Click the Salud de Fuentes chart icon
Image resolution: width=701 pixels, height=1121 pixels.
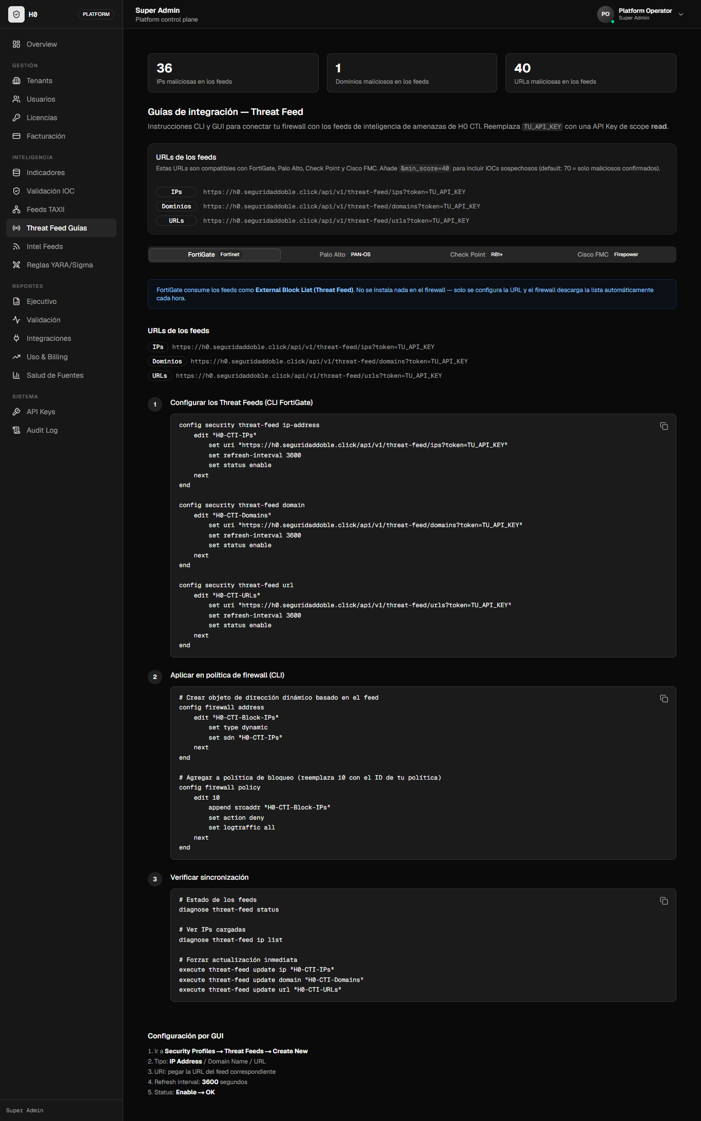(x=16, y=375)
